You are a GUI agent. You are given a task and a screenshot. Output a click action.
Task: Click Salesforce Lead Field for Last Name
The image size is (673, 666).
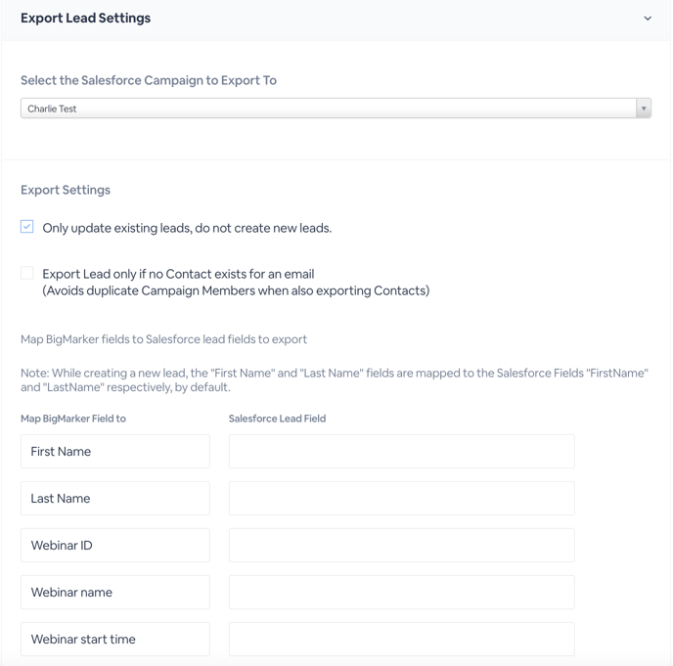[402, 498]
